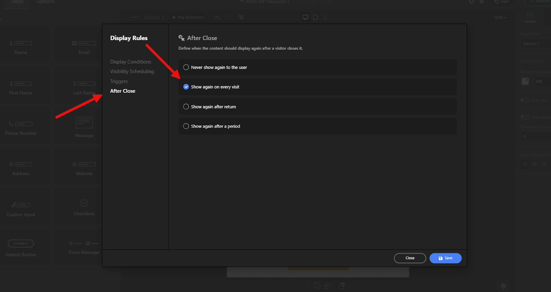The height and width of the screenshot is (292, 551).
Task: Select Never show again to the user
Action: pyautogui.click(x=186, y=67)
